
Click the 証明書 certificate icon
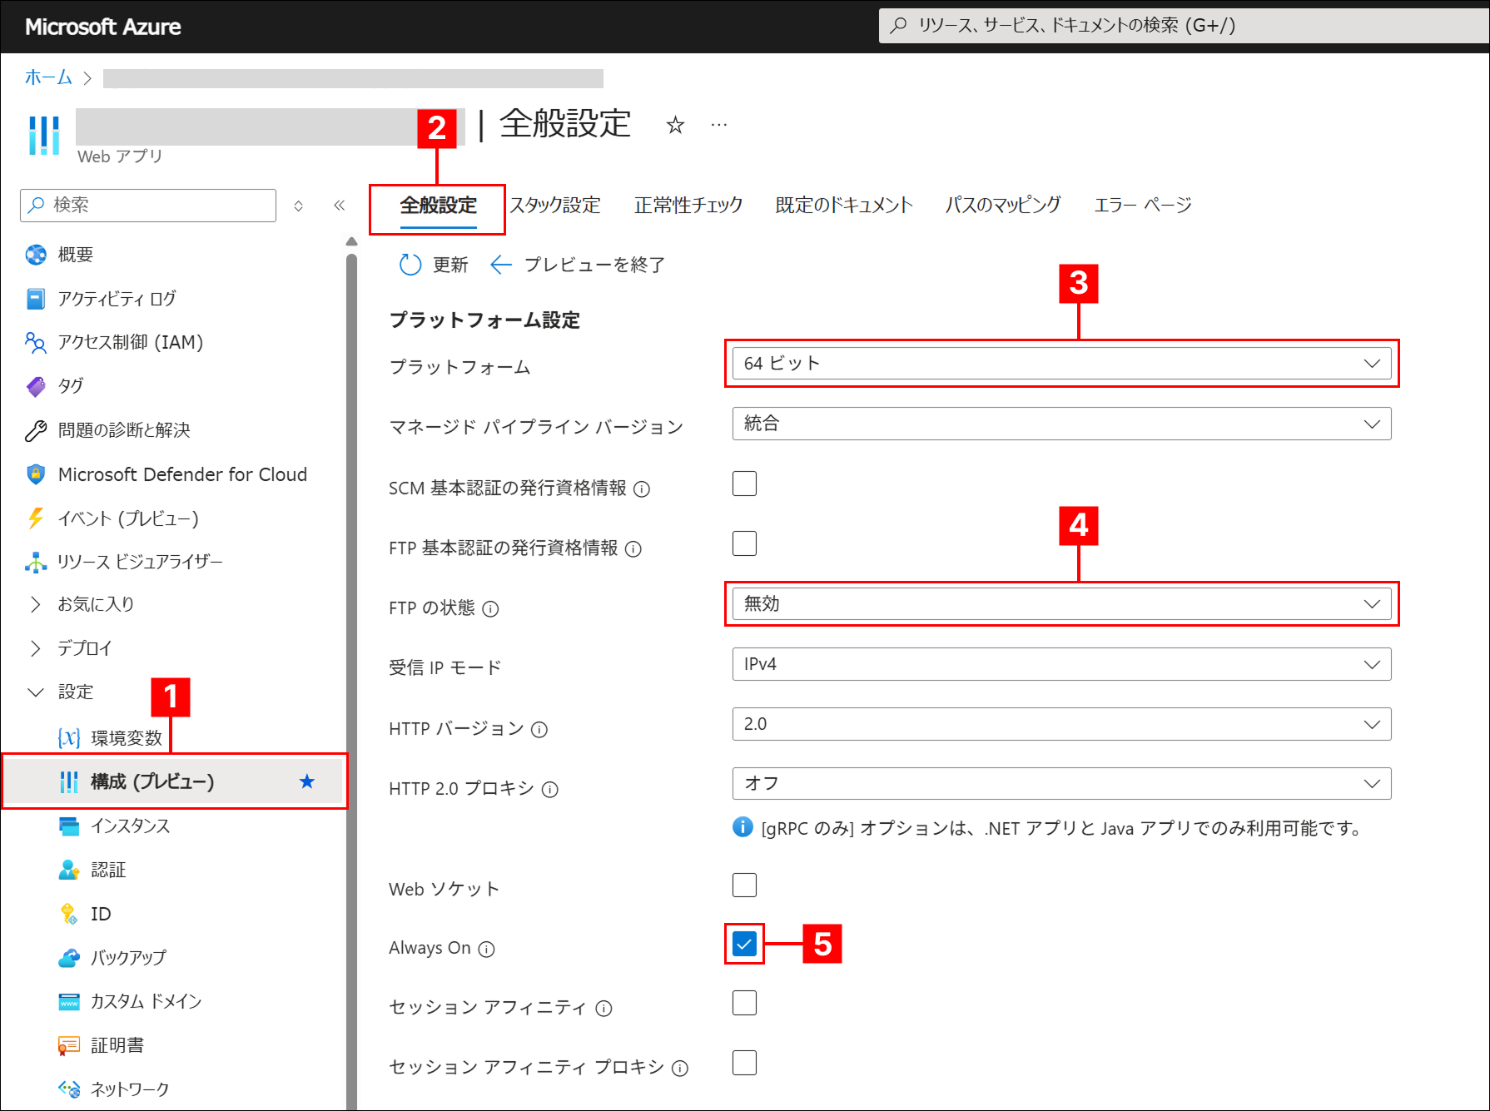click(69, 1045)
